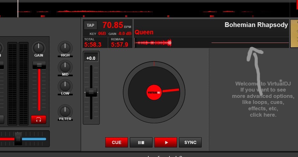The width and height of the screenshot is (298, 157).
Task: Click the welcome message for advanced options
Action: point(263,99)
